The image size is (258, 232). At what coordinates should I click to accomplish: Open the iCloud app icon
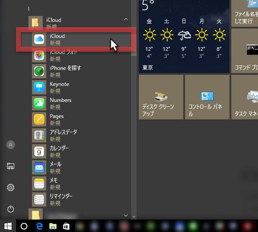(39, 39)
